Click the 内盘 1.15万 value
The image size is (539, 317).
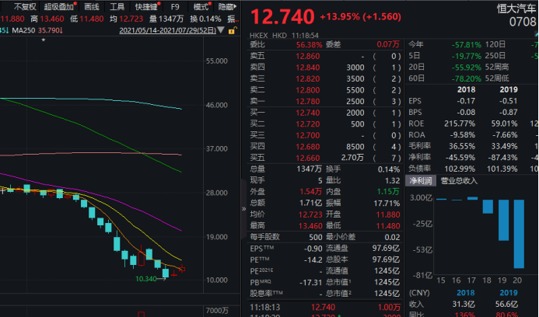point(388,192)
